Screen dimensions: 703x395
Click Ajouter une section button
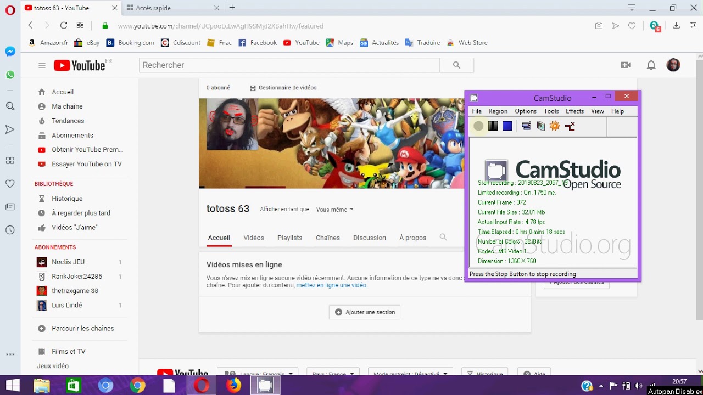click(365, 312)
